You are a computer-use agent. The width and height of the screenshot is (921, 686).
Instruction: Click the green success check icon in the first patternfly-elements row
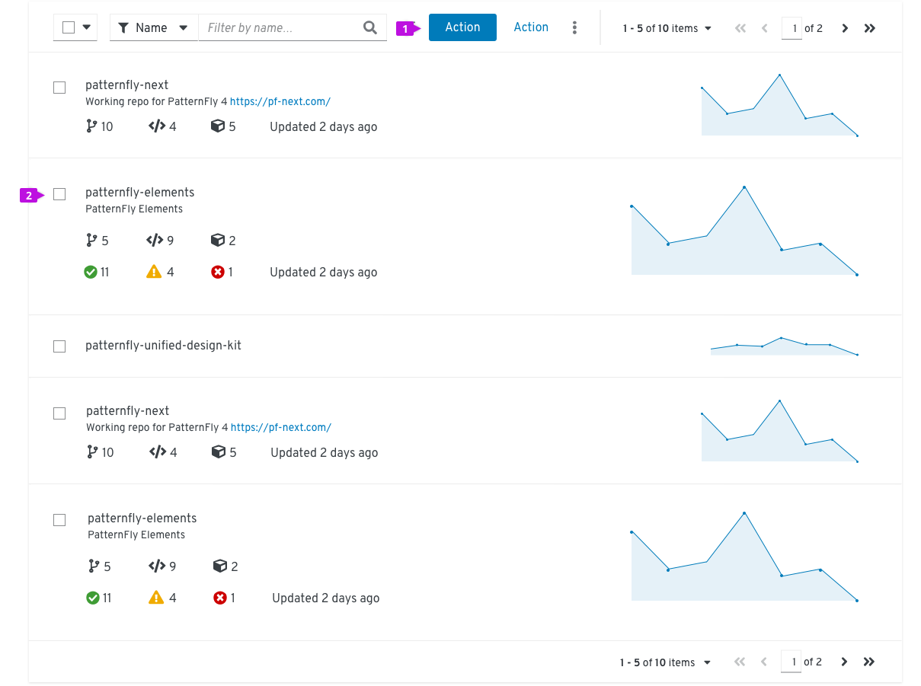coord(91,272)
